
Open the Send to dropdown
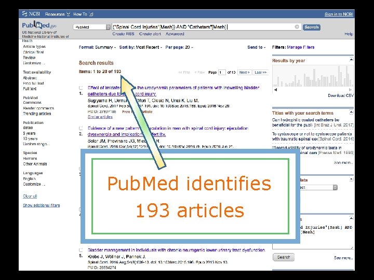(x=257, y=47)
